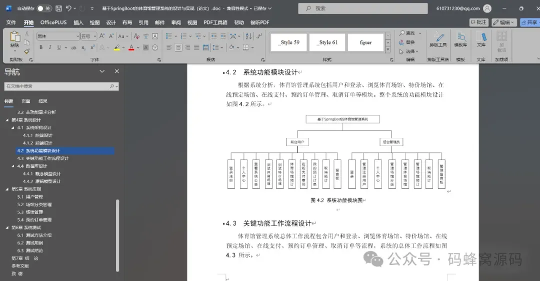540x281 pixels.
Task: Open the font color dropdown arrow
Action: 137,47
